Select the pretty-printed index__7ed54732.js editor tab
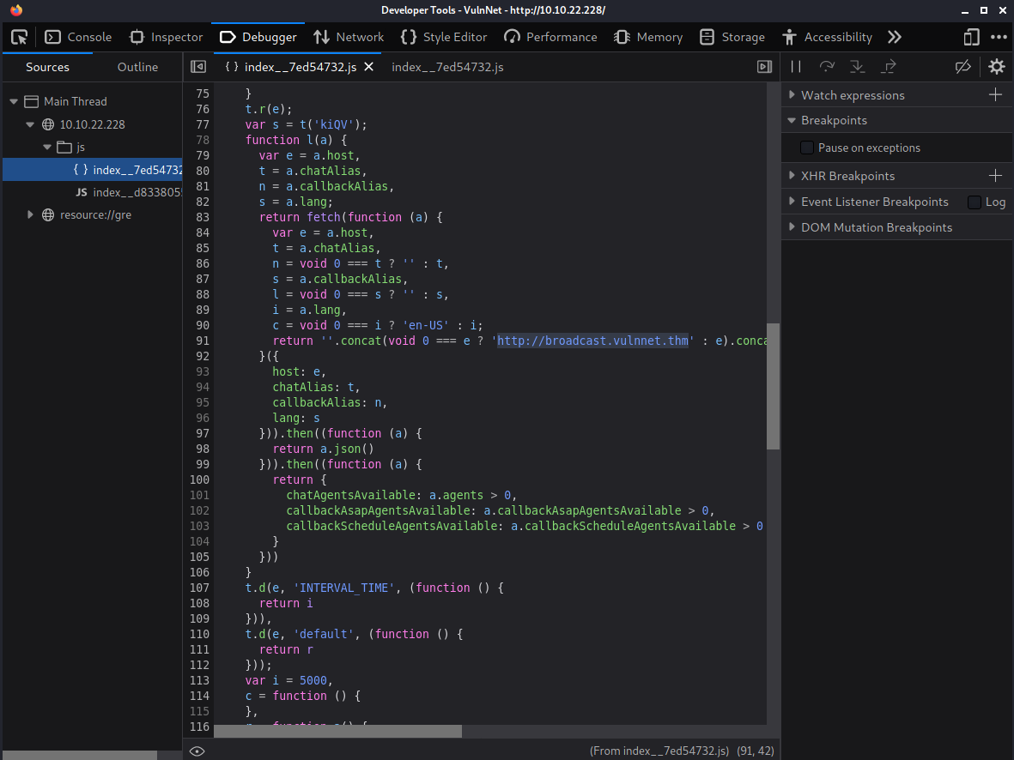 coord(299,67)
